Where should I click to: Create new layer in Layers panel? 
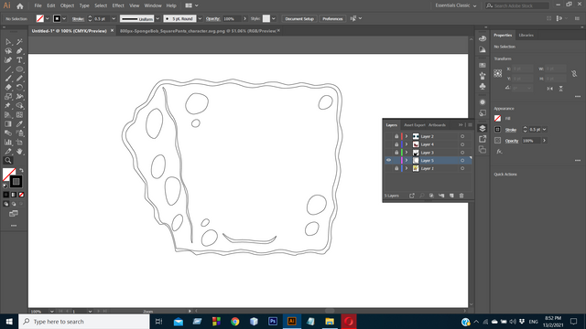[x=451, y=196]
